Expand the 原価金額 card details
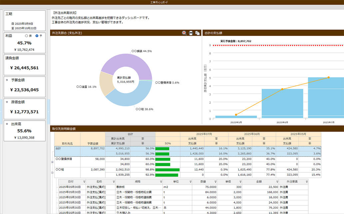Viewport: 344px width, 214px height. [x=7, y=102]
